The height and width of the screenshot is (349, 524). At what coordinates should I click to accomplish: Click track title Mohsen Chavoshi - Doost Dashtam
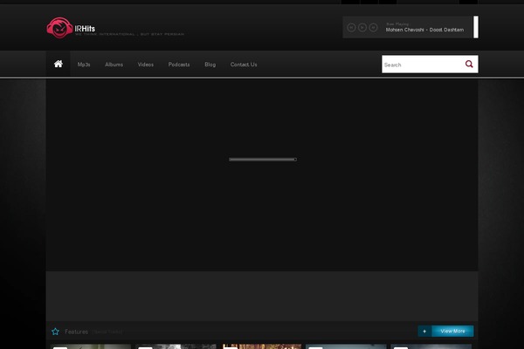(424, 30)
